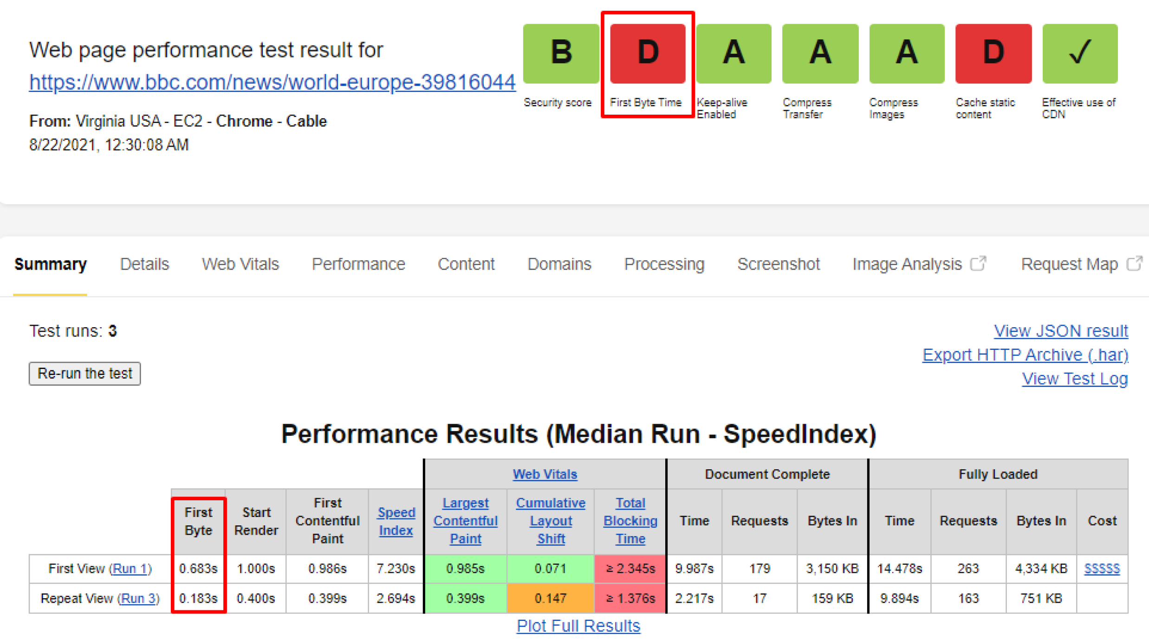Viewport: 1149px width, 640px height.
Task: Select the Compress Images A grade box
Action: (x=907, y=53)
